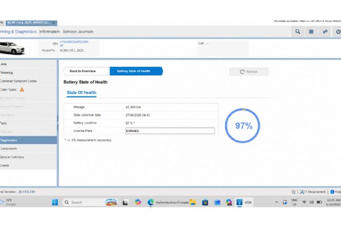The height and width of the screenshot is (227, 341).
Task: Open Microsoft Store from the taskbar
Action: pos(205,203)
